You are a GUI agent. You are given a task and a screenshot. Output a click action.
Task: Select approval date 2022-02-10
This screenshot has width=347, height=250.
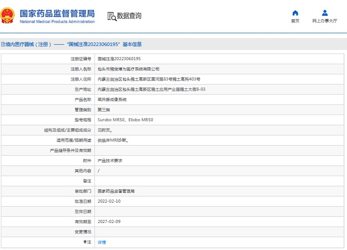click(109, 201)
